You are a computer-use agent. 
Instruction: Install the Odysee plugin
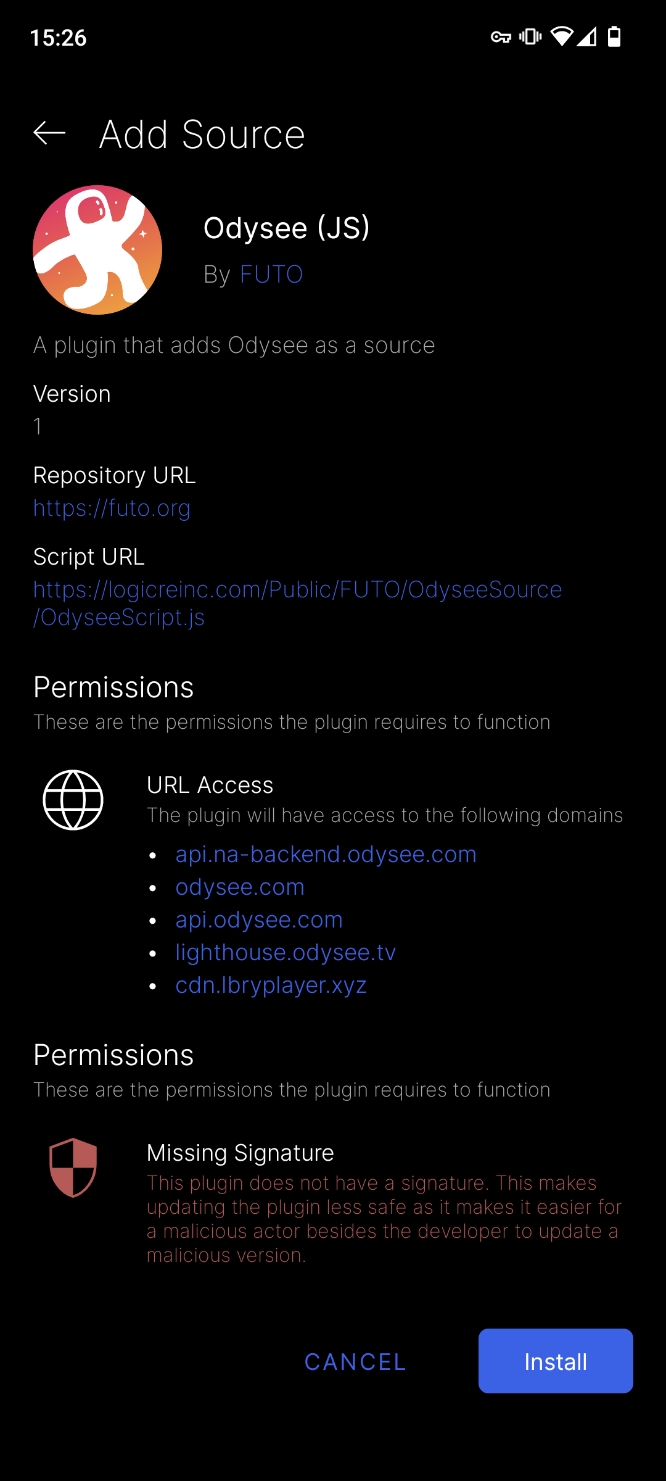pyautogui.click(x=556, y=1361)
